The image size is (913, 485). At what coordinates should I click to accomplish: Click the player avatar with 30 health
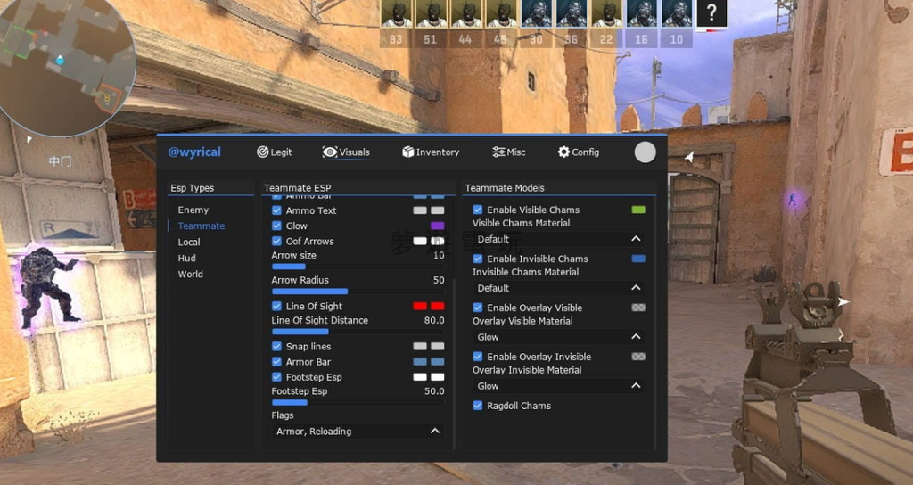[537, 13]
